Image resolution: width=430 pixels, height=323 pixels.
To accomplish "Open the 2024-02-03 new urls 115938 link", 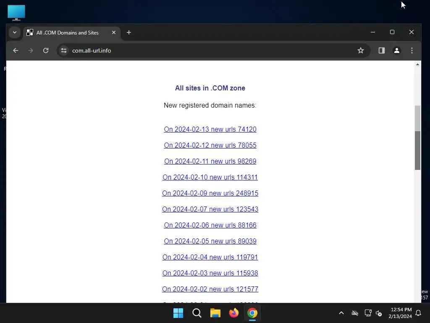I will pos(210,273).
